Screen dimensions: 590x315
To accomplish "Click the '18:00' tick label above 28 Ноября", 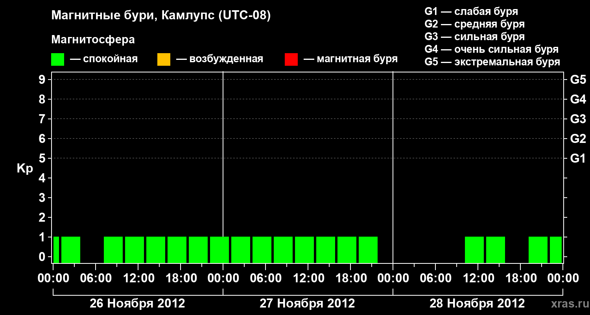I will pos(520,278).
